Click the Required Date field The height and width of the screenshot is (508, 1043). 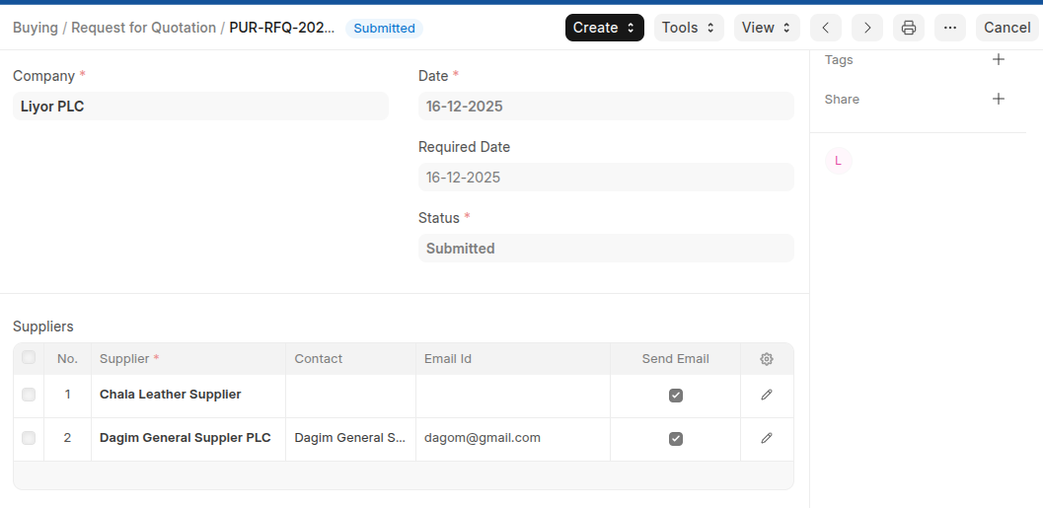(605, 178)
